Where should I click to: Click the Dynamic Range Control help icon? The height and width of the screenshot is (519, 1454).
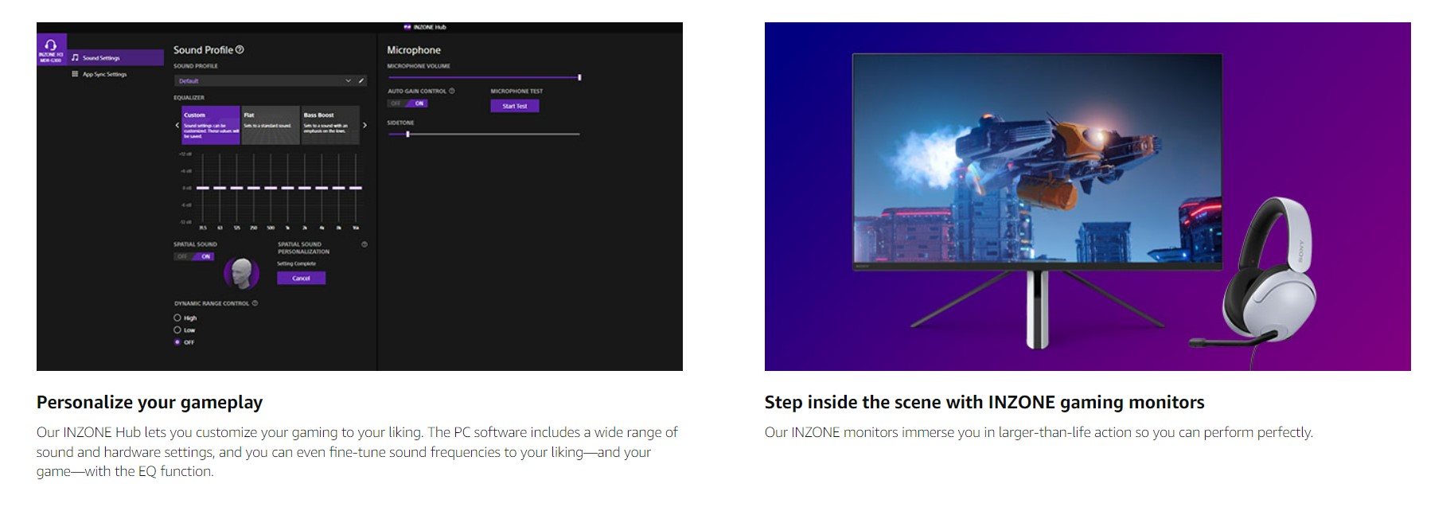255,303
